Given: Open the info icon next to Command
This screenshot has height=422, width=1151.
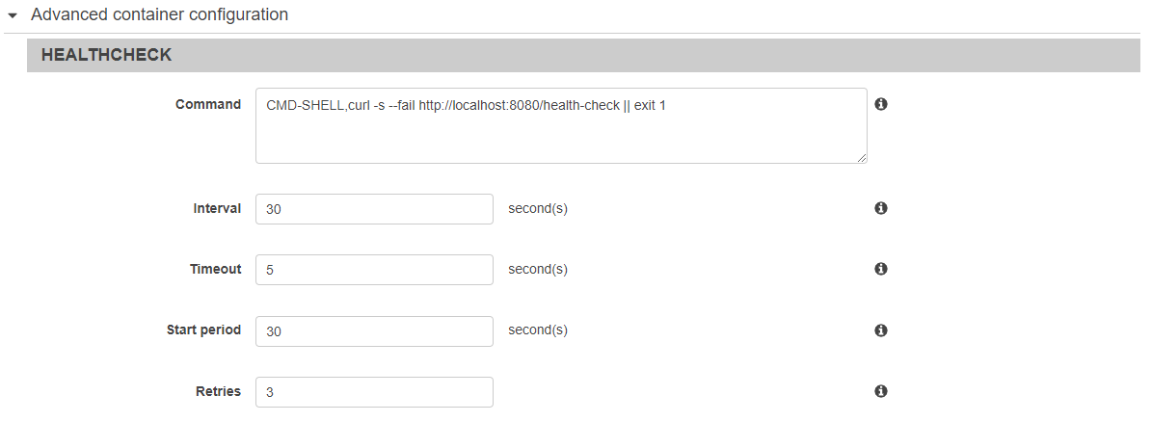Looking at the screenshot, I should pyautogui.click(x=882, y=104).
